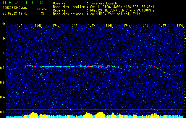Click the version number 1.0.0
Image resolution: width=186 pixels, height=118 pixels.
pyautogui.click(x=40, y=3)
